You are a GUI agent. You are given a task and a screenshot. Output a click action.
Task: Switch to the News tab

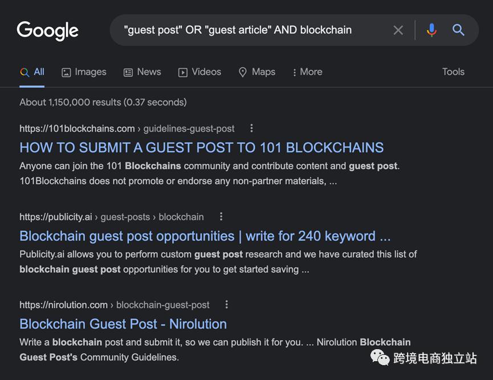tap(142, 72)
